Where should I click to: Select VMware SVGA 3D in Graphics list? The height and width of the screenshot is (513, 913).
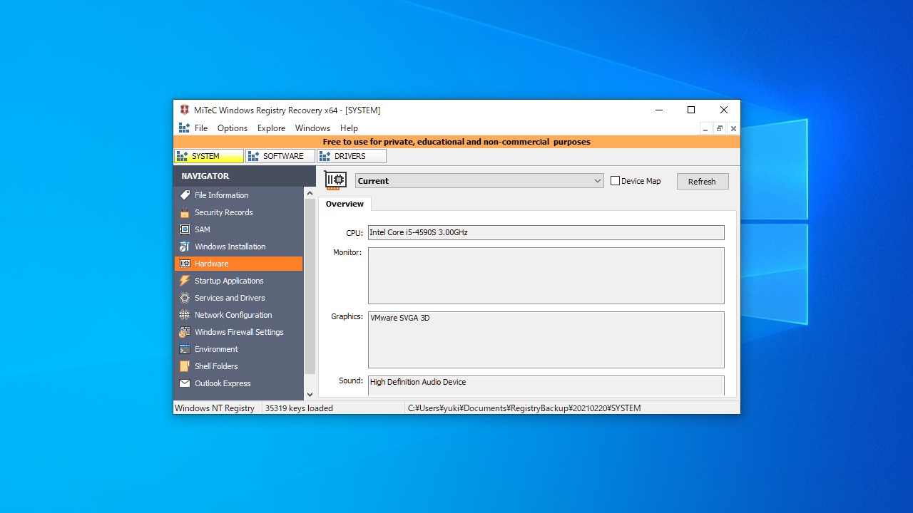coord(400,318)
